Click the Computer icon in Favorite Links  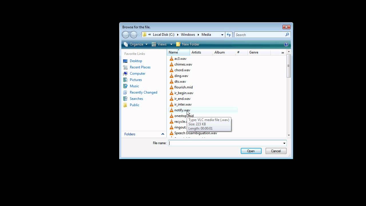click(125, 74)
